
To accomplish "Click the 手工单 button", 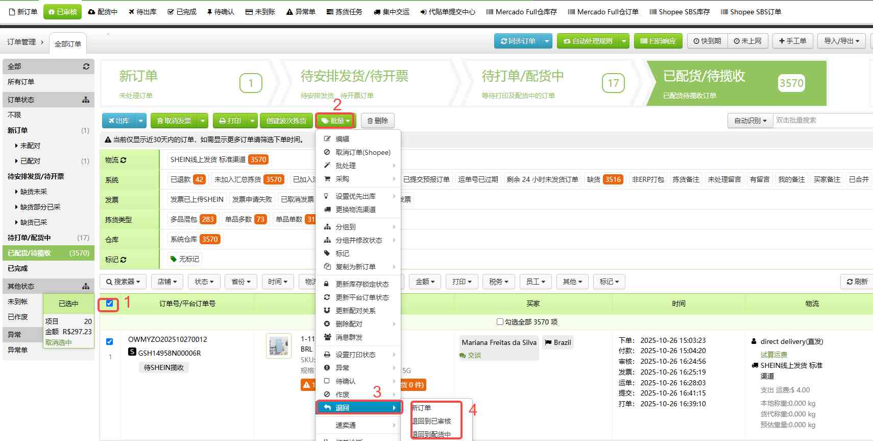I will (x=792, y=41).
